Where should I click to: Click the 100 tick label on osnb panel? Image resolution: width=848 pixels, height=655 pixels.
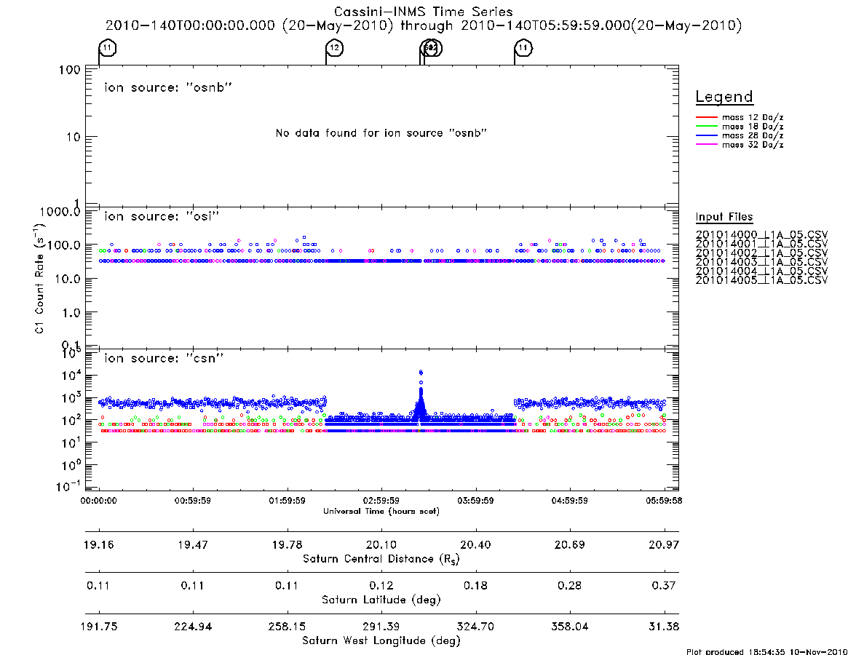click(70, 71)
